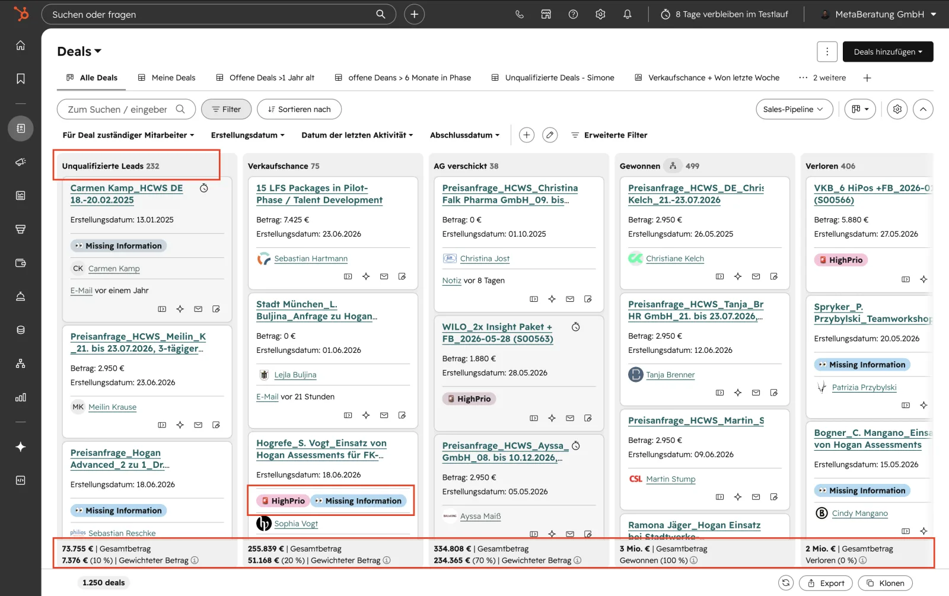This screenshot has width=949, height=596.
Task: Open the MetaBeratung GmbH account menu
Action: click(x=878, y=14)
